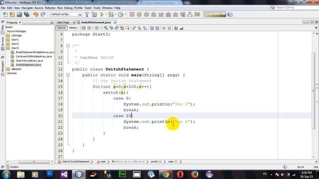Screen dimensions: 319x179
Task: Click the Shift Line Left icon in editor toolbar
Action: [x=152, y=28]
